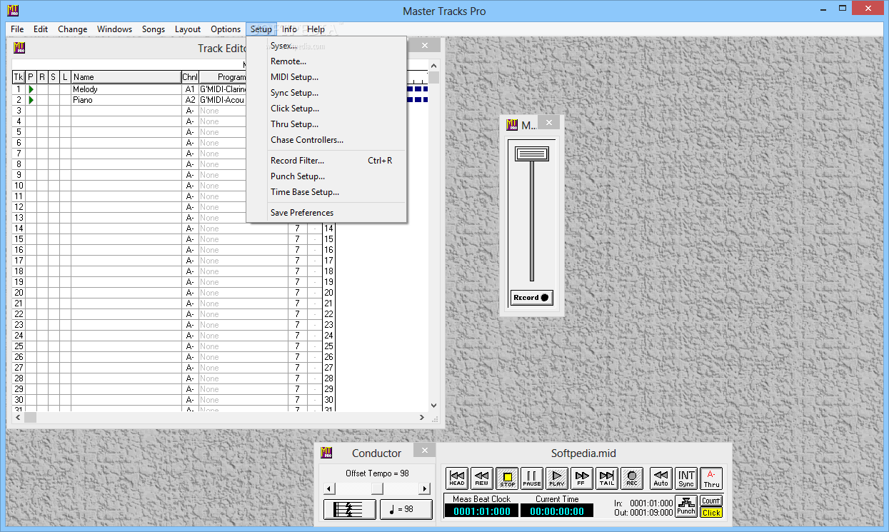Open the G'MIDI-Acou program cell for Piano
Viewport: 889px width, 532px height.
[223, 100]
